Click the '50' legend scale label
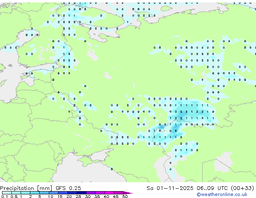The height and width of the screenshot is (198, 256). tap(125, 196)
